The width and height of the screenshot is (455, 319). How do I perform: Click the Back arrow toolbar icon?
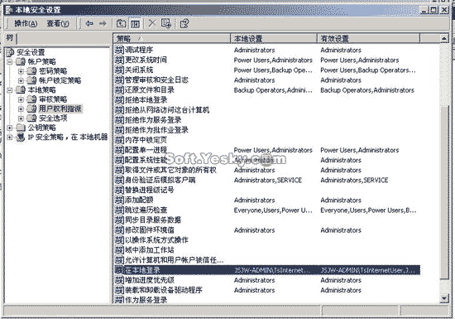(89, 23)
